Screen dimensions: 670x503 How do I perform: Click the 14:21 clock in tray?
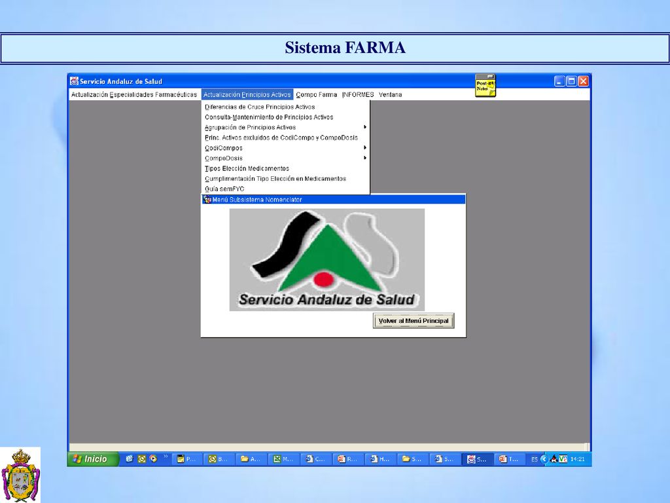click(x=577, y=459)
